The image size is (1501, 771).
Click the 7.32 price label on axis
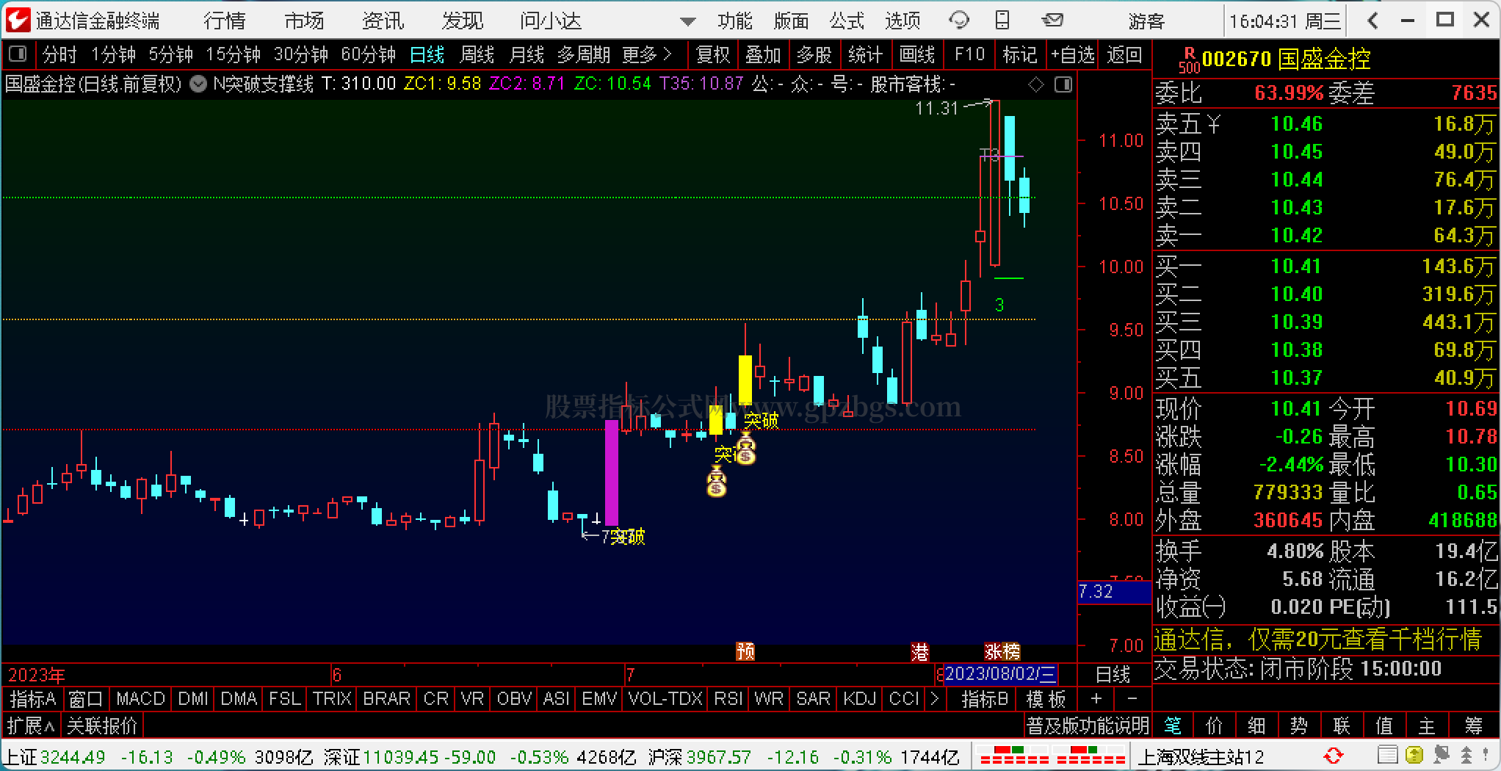click(1114, 592)
